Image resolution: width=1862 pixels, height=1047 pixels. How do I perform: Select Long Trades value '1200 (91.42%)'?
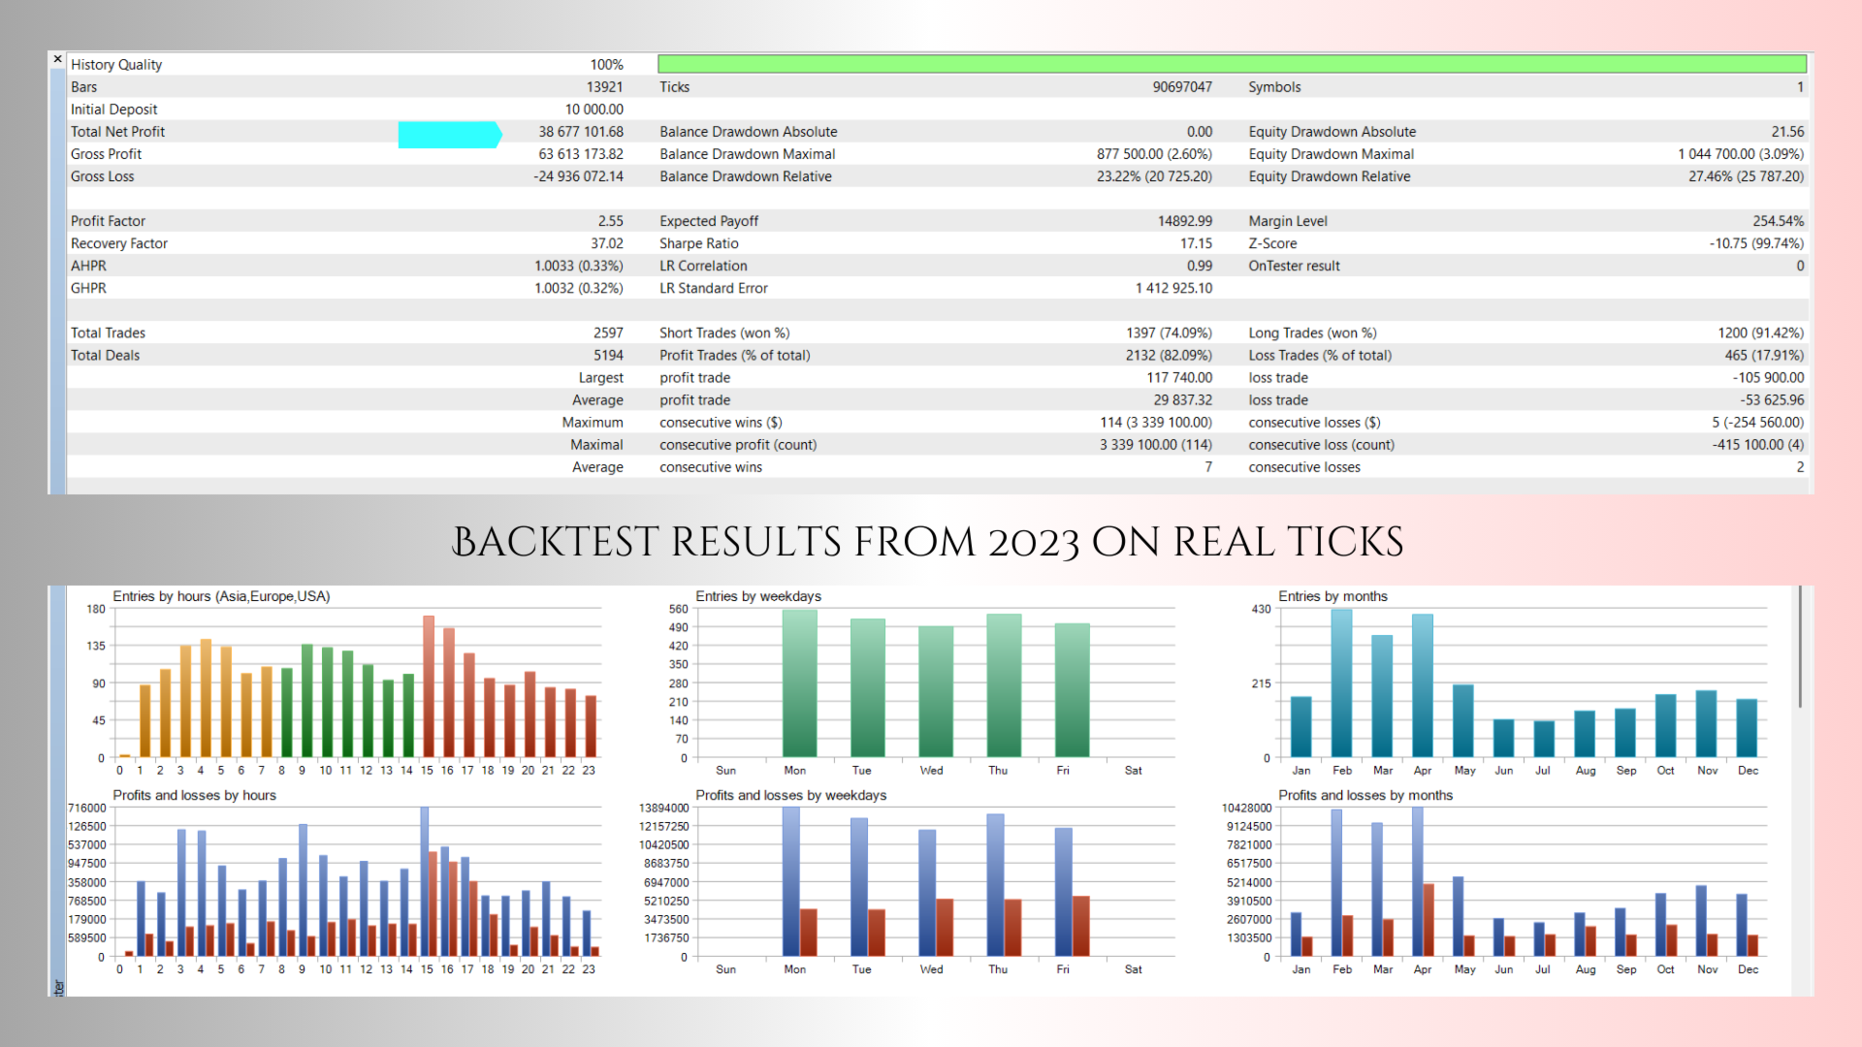click(x=1761, y=333)
